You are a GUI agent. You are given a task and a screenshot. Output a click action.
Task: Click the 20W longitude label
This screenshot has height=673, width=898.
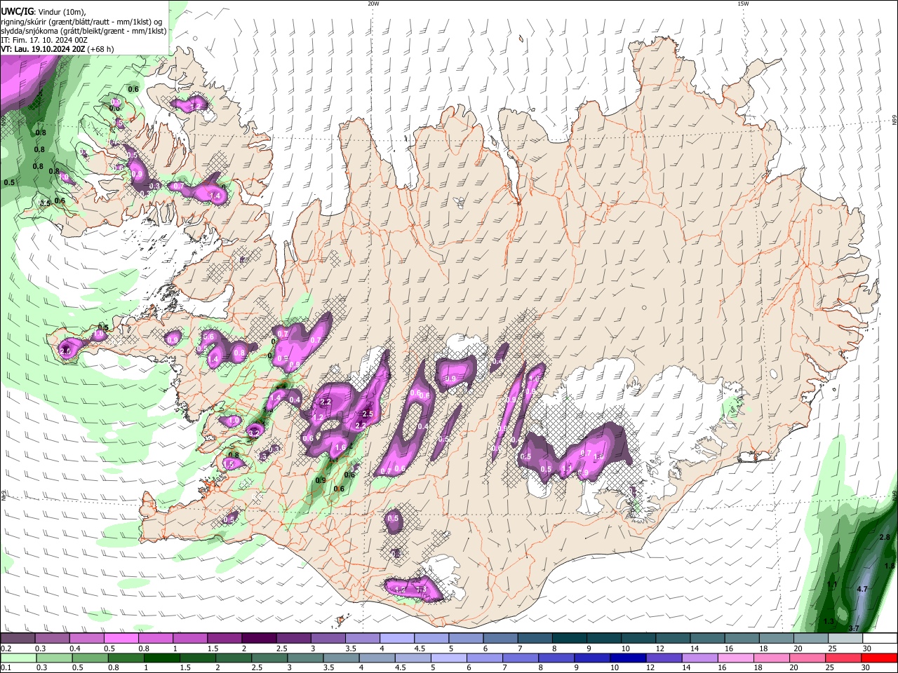[x=373, y=4]
